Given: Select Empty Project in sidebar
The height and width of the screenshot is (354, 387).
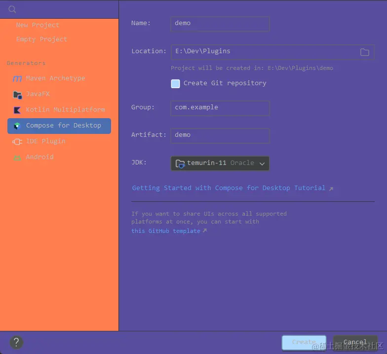Looking at the screenshot, I should point(41,39).
